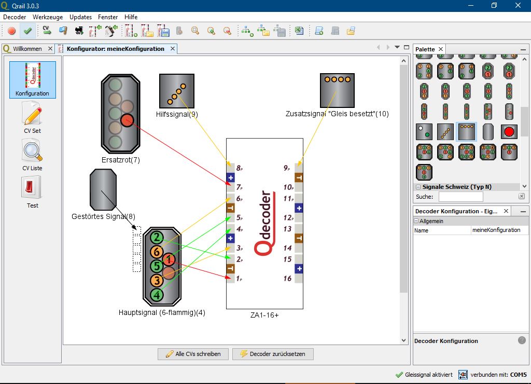Viewport: 531px width, 384px height.
Task: Pick the white-and-green dot signal in the palette
Action: (x=424, y=132)
